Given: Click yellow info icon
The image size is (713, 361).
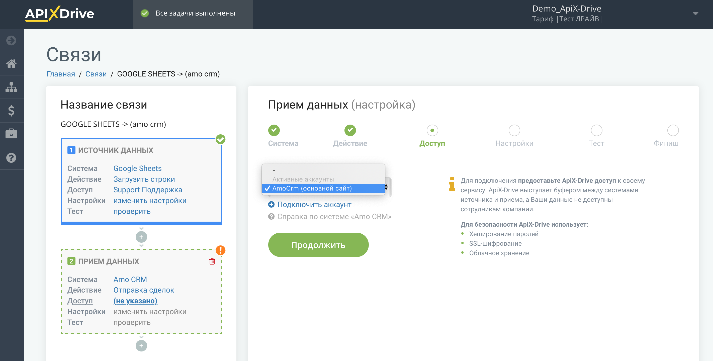Looking at the screenshot, I should 452,184.
